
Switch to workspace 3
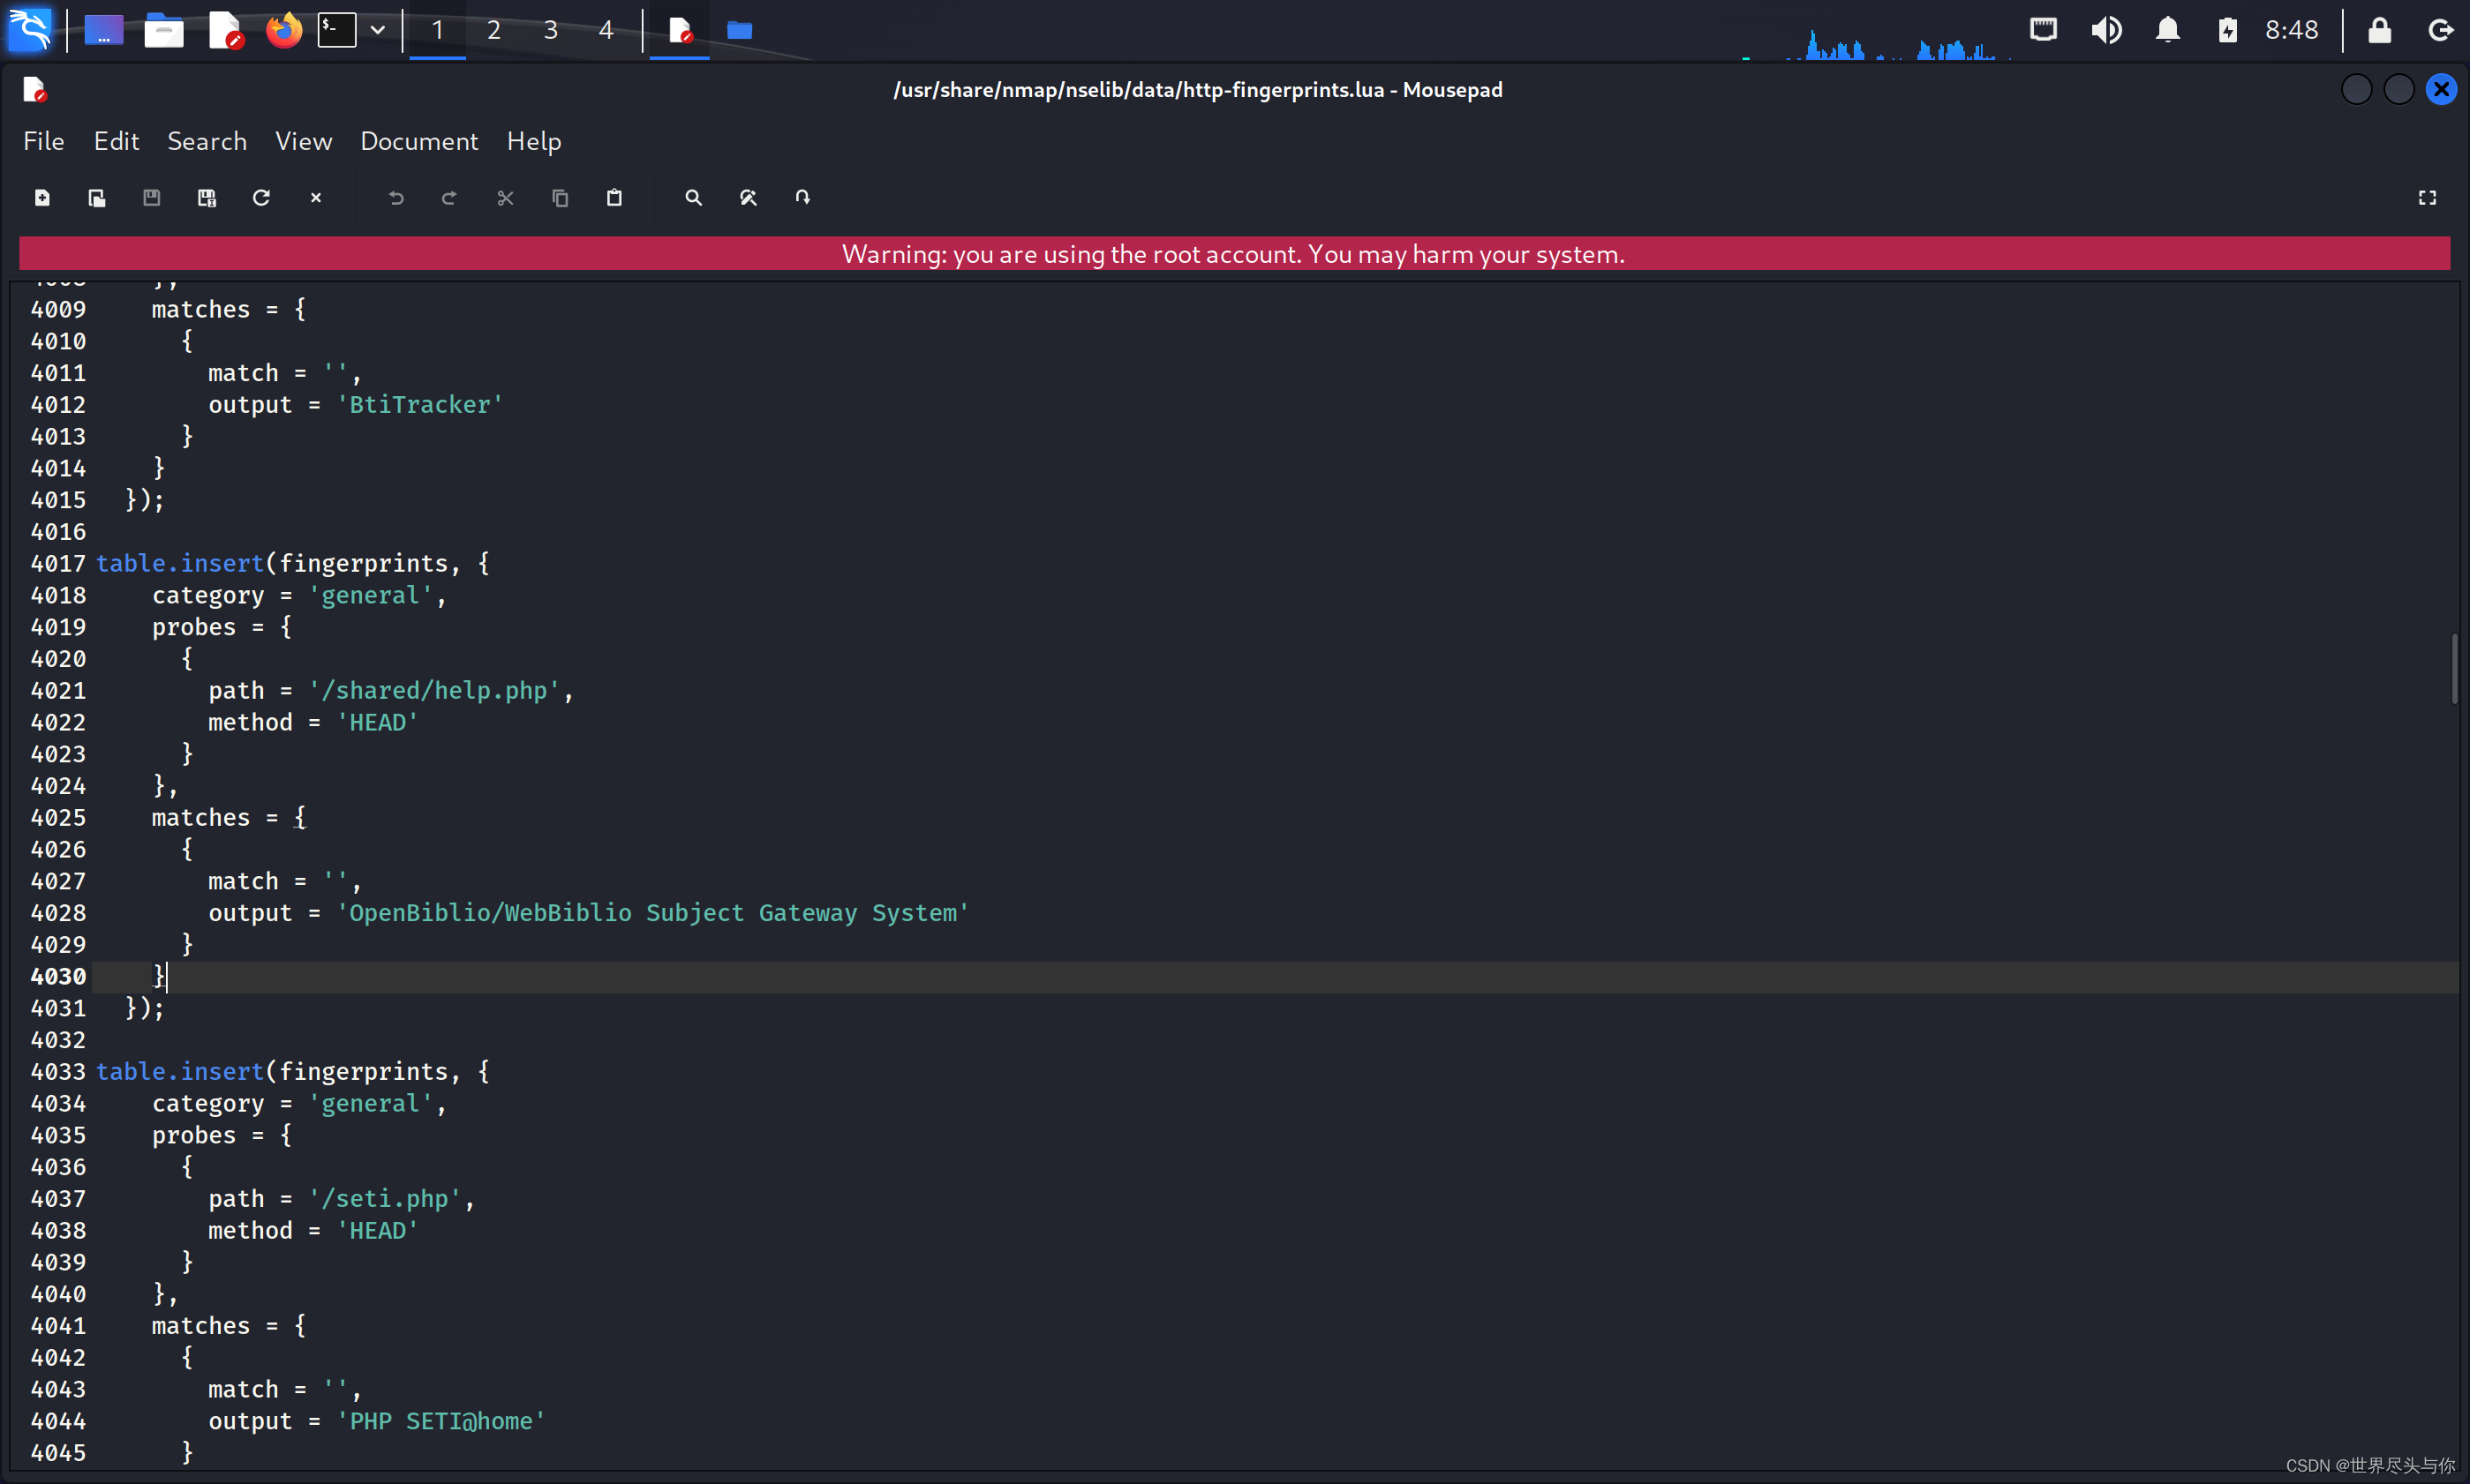click(x=550, y=30)
